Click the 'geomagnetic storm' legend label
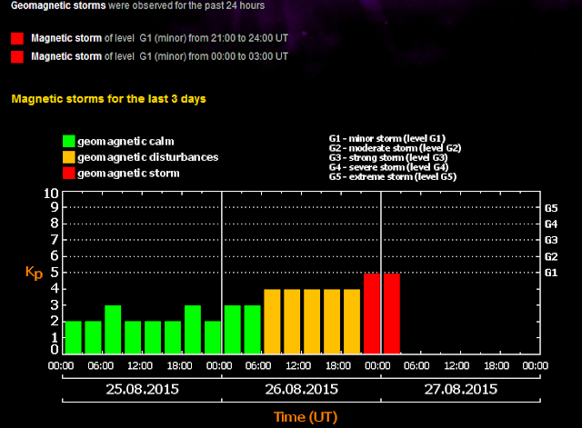582x428 pixels. click(x=128, y=174)
